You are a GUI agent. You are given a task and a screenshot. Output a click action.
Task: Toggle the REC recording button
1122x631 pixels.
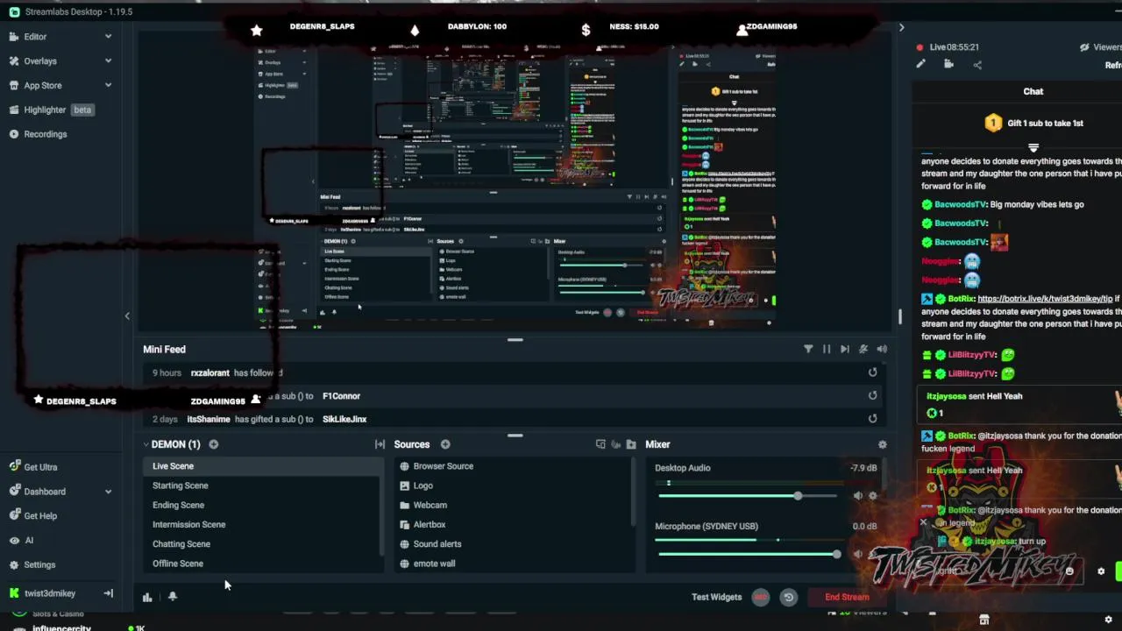760,597
